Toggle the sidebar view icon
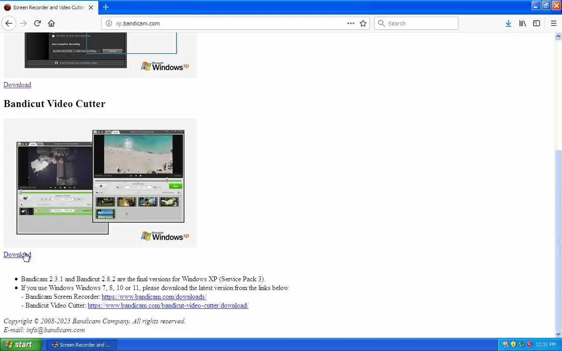562x351 pixels. tap(537, 23)
